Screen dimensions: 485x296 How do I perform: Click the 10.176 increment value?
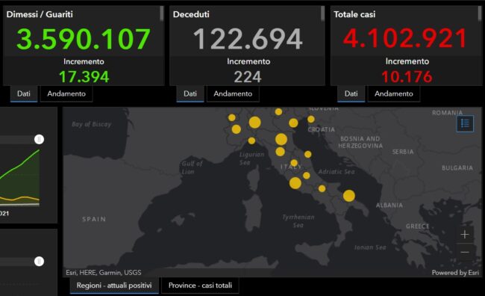tap(407, 77)
